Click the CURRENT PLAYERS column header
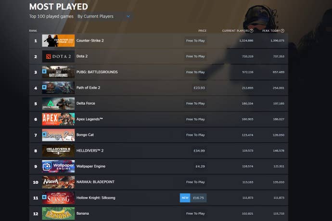 click(x=235, y=31)
